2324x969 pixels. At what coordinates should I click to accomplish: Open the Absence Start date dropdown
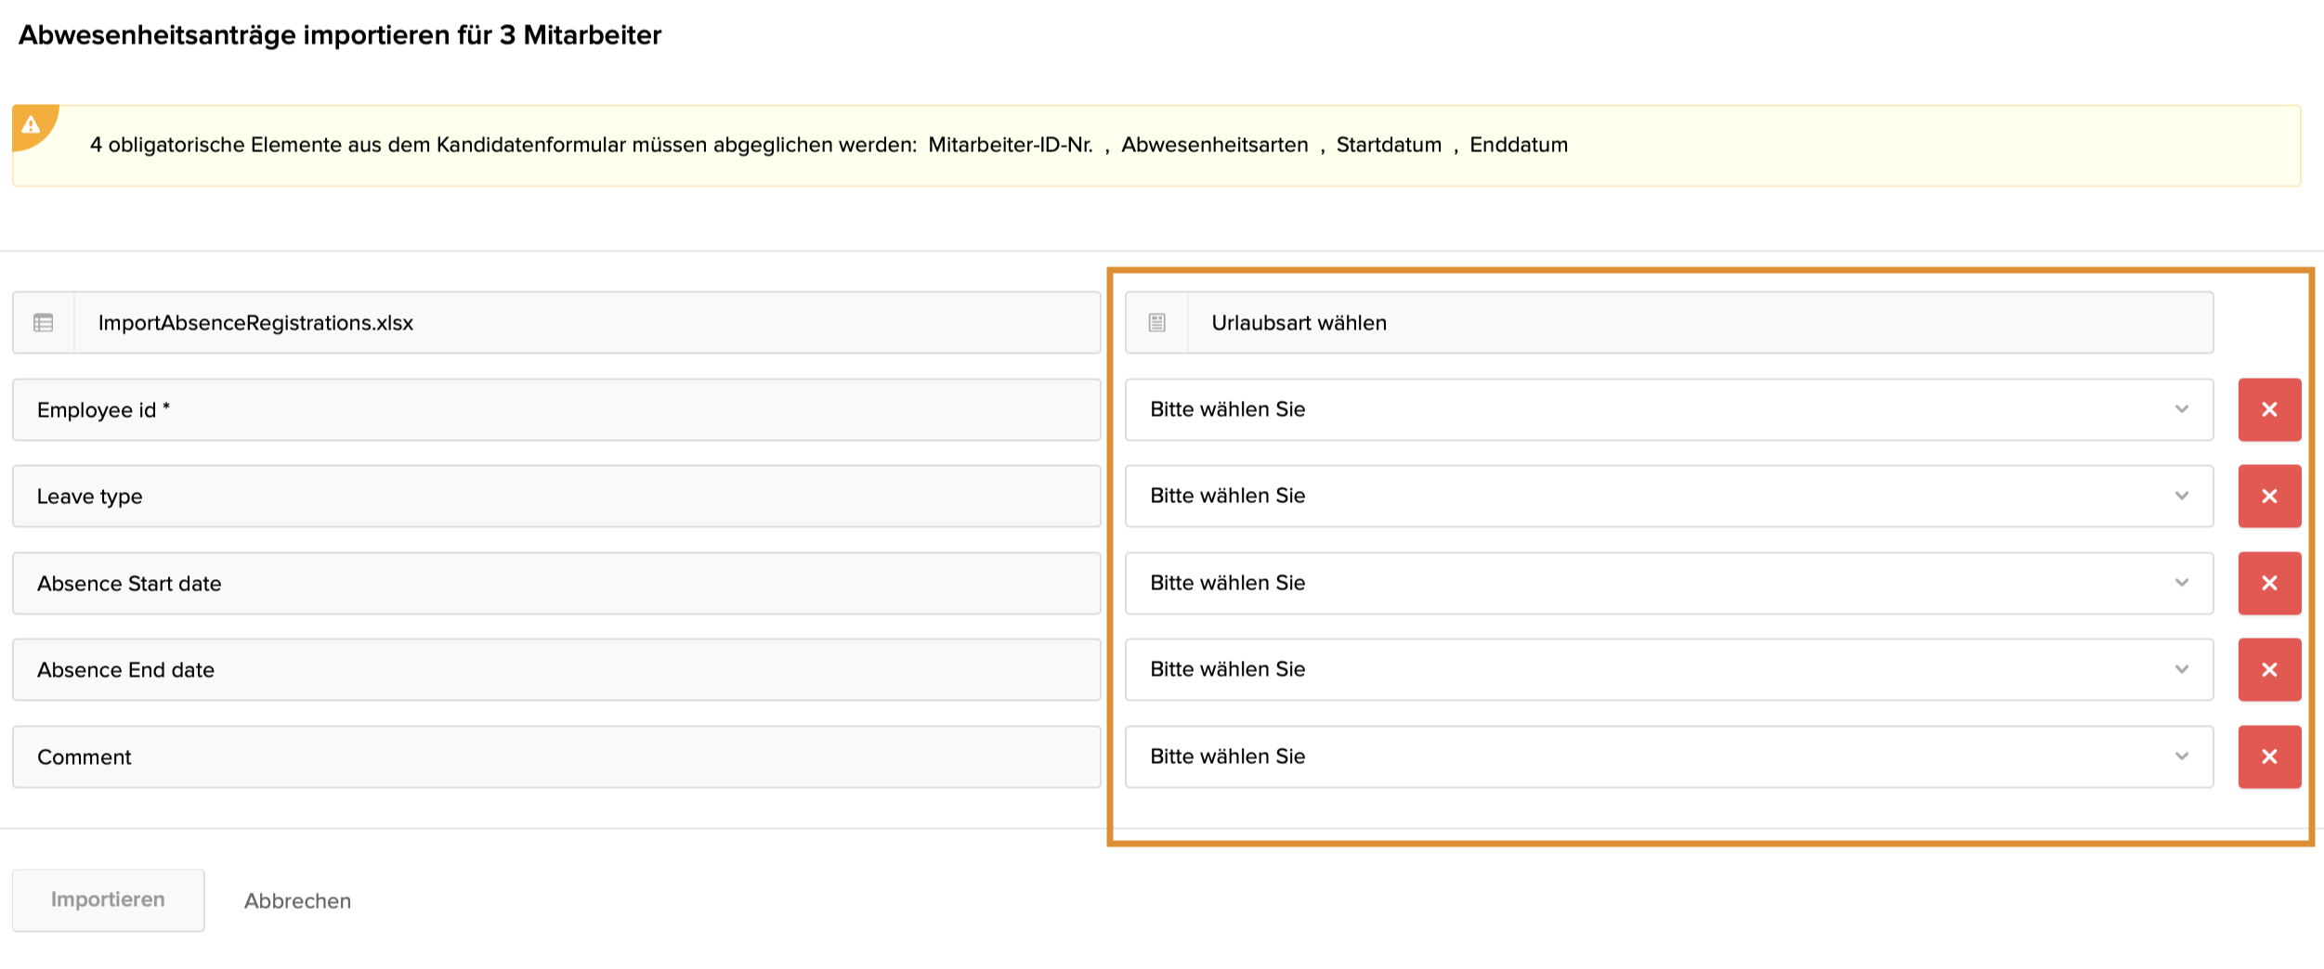[x=1668, y=583]
